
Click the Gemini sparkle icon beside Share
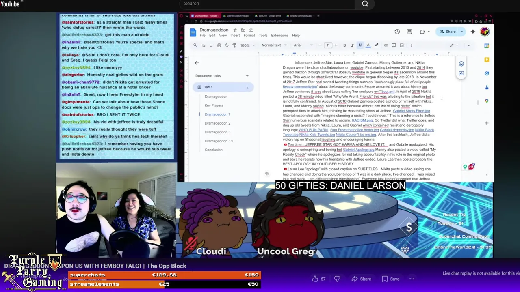tap(473, 32)
